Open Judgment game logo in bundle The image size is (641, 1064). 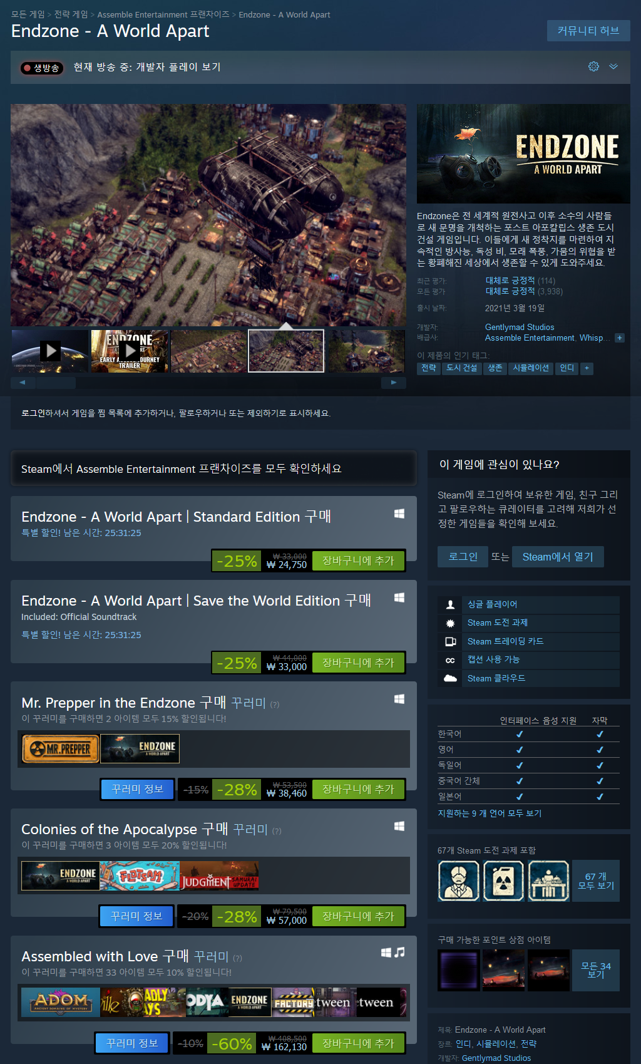pos(219,875)
